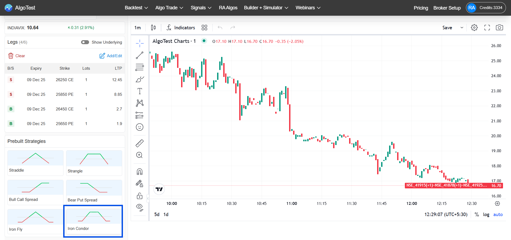This screenshot has height=240, width=511.
Task: Open Add/Edit to modify legs
Action: pyautogui.click(x=110, y=56)
